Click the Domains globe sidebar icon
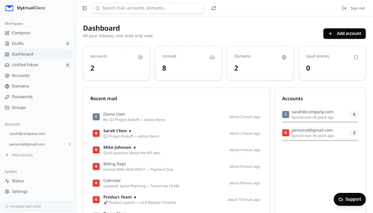The width and height of the screenshot is (373, 213). coord(7,86)
